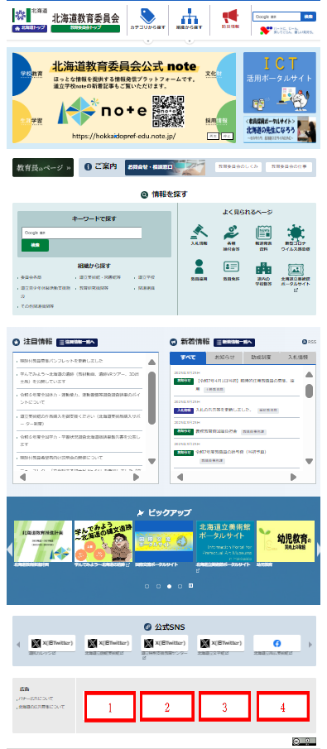Open 教員採用 person icon
Image resolution: width=327 pixels, height=749 pixels.
point(200,266)
